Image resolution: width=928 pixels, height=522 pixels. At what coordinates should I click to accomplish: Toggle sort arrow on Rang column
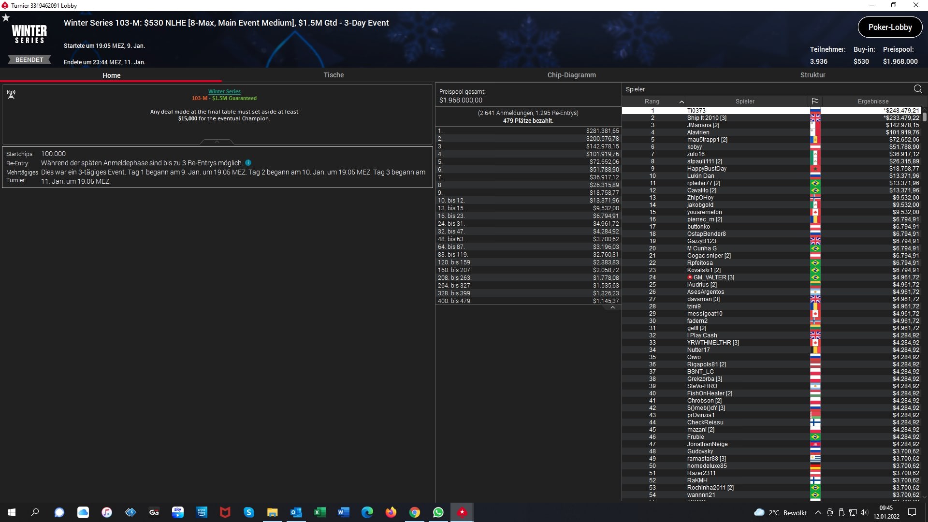click(x=681, y=101)
